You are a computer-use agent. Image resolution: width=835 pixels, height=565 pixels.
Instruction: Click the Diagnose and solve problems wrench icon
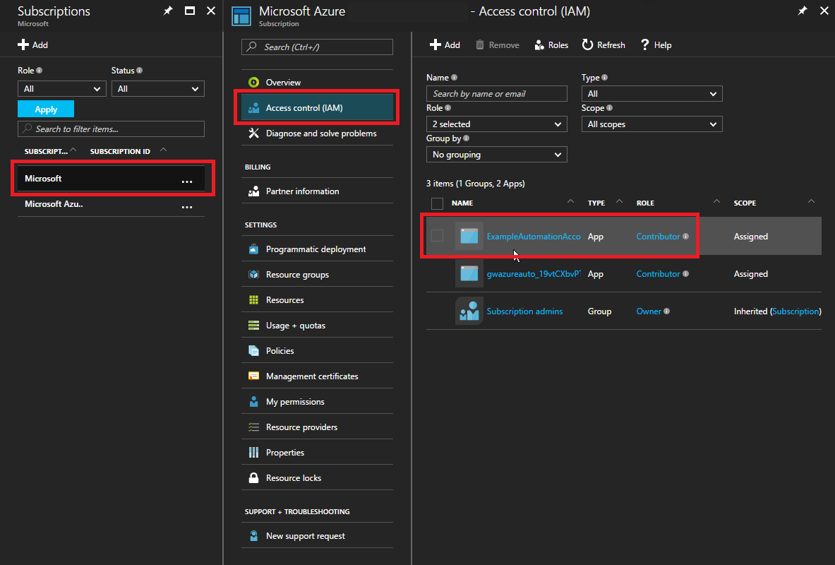(x=253, y=133)
